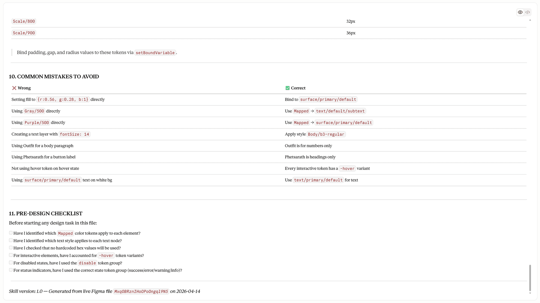The height and width of the screenshot is (303, 540).
Task: Click Not using hover token on hover state
Action: pyautogui.click(x=45, y=169)
